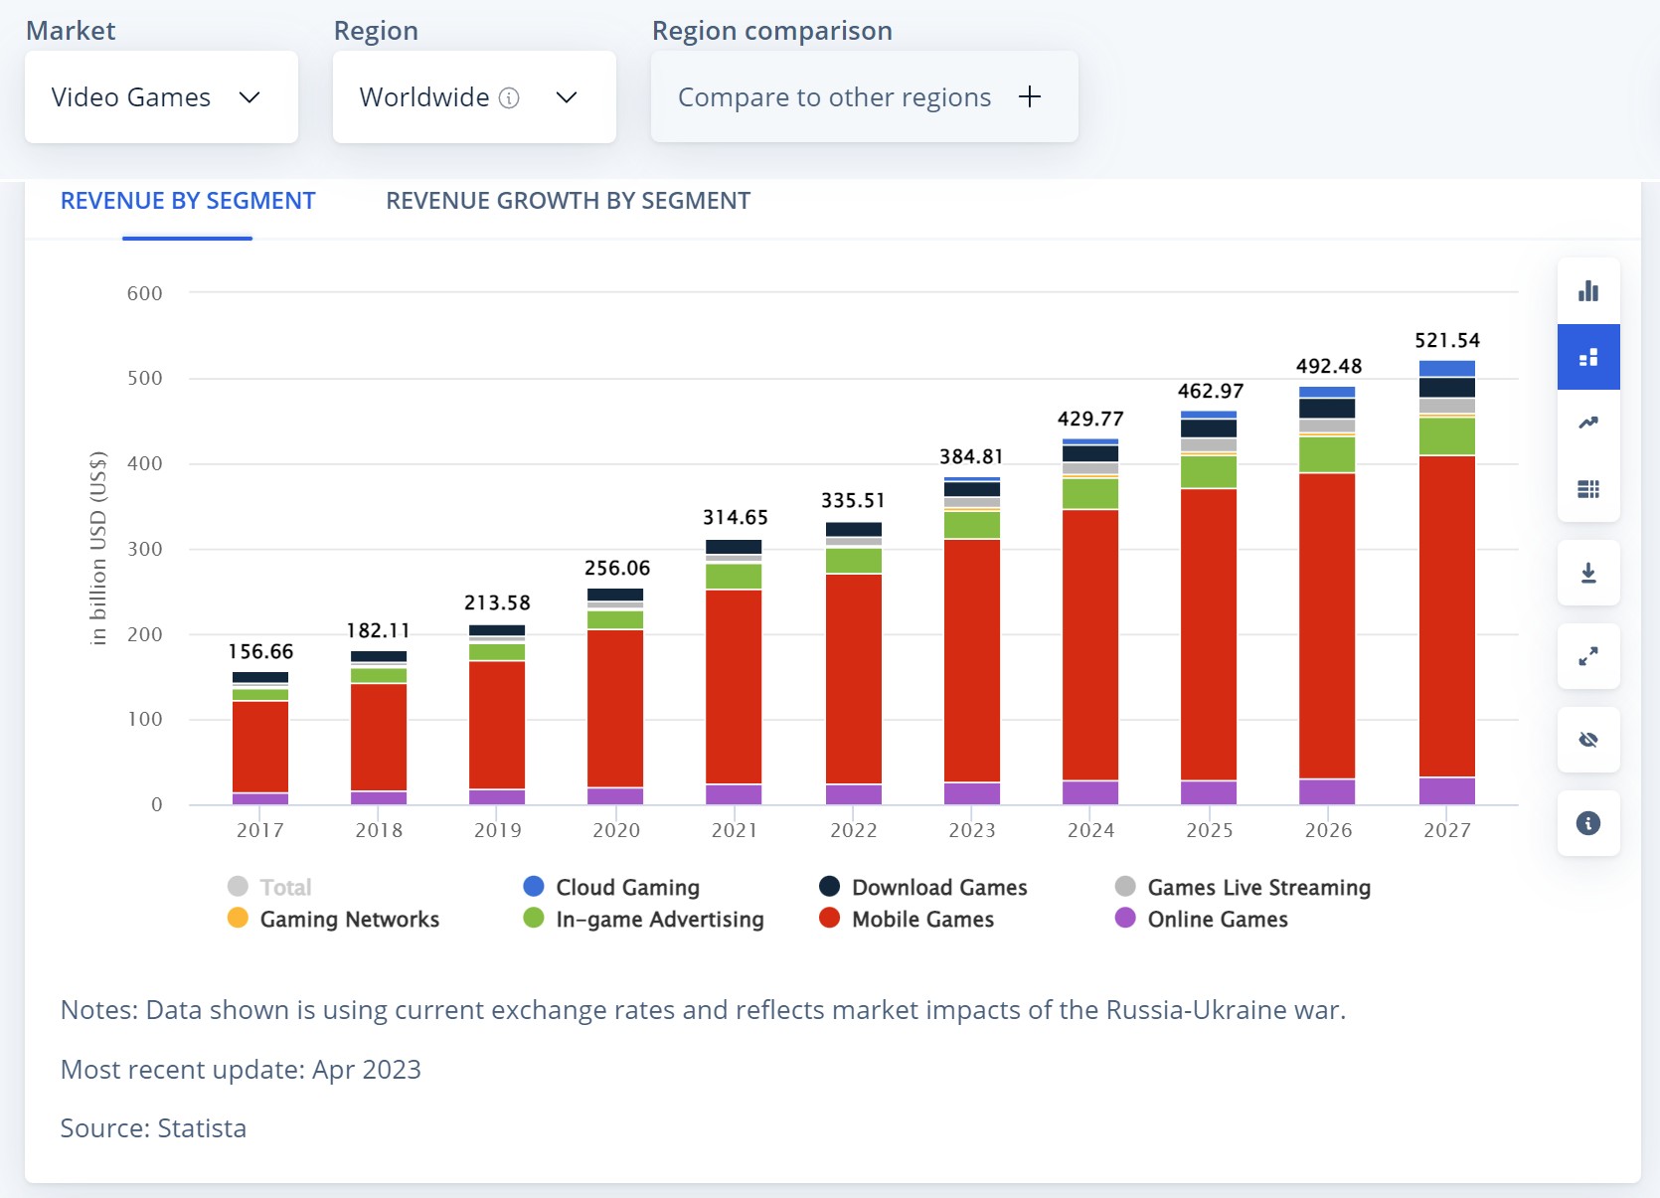Image resolution: width=1660 pixels, height=1198 pixels.
Task: Click the plus icon to compare regions
Action: [1030, 96]
